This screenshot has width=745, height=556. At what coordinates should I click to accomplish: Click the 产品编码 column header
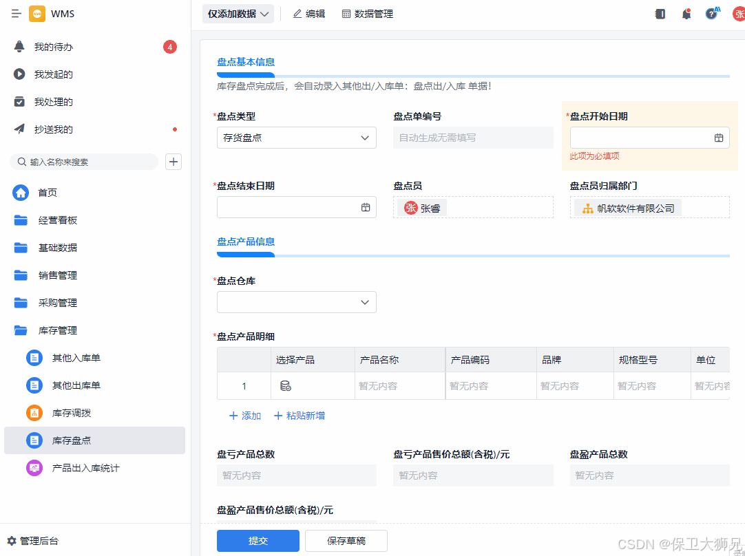click(x=491, y=360)
